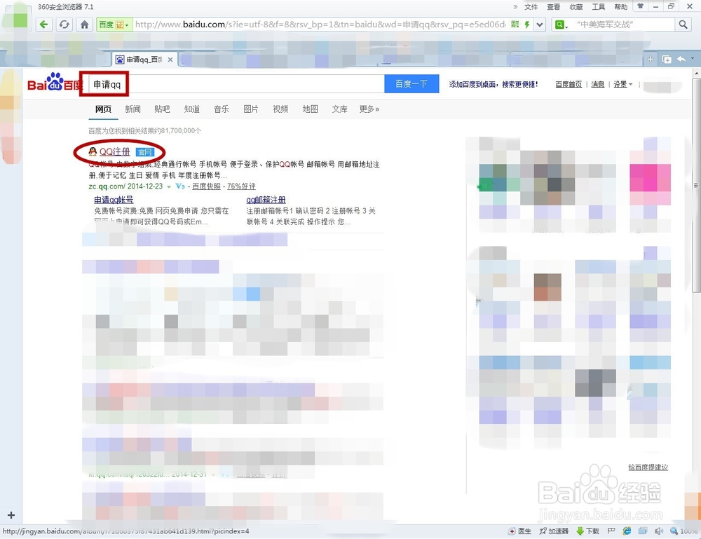
Task: Click the 给百度提建议 link
Action: pos(648,467)
